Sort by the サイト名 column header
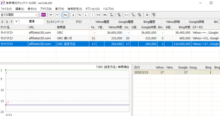This screenshot has width=220, height=116. tap(14, 27)
